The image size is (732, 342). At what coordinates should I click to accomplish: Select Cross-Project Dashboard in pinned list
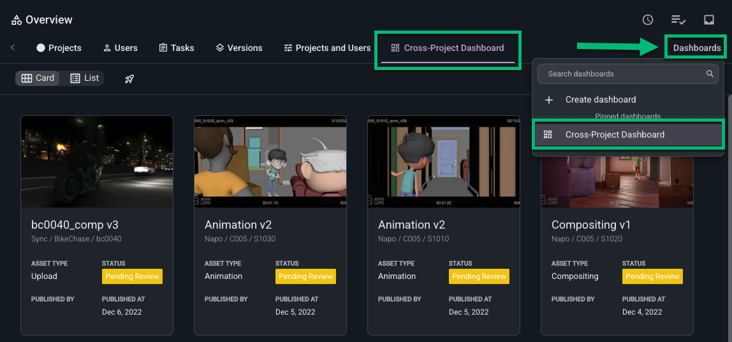point(628,134)
